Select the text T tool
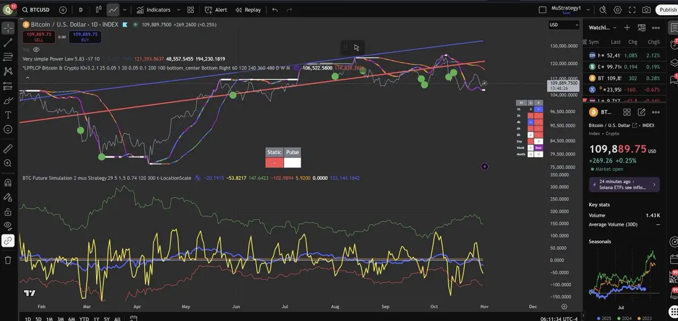The height and width of the screenshot is (321, 678). pos(8,115)
